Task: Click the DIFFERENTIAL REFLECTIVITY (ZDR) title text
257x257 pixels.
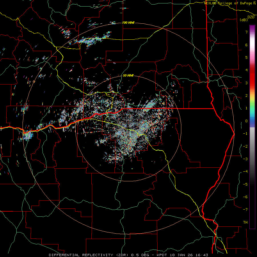Action: [x=89, y=255]
